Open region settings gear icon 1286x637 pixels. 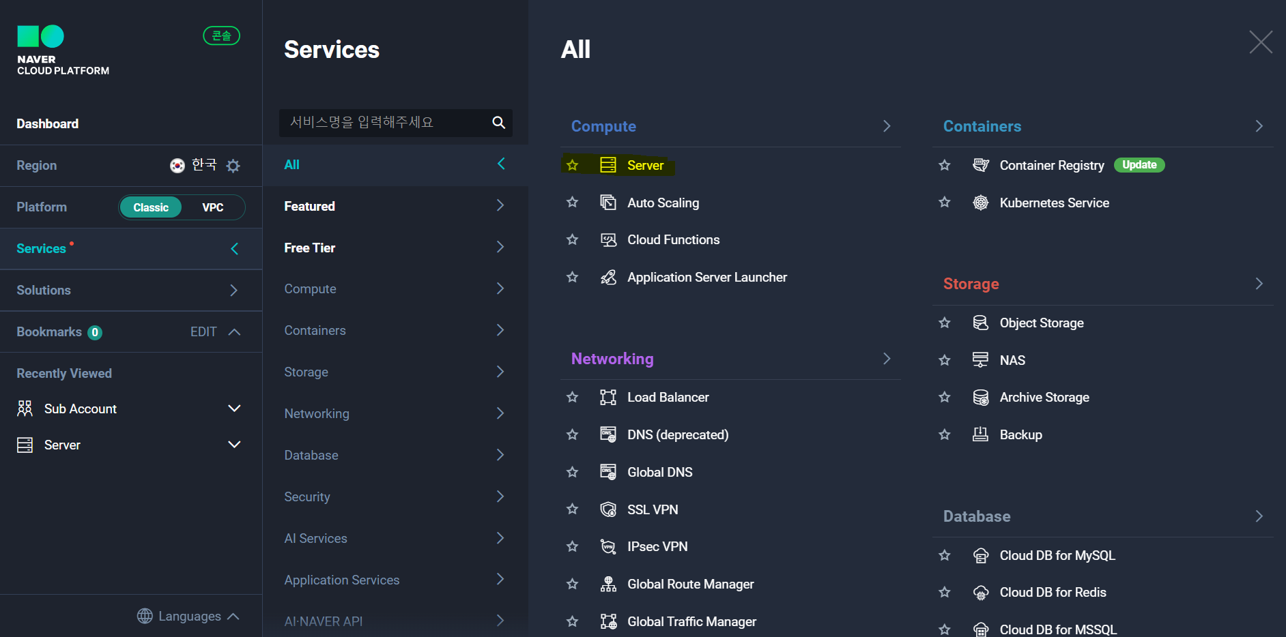233,166
